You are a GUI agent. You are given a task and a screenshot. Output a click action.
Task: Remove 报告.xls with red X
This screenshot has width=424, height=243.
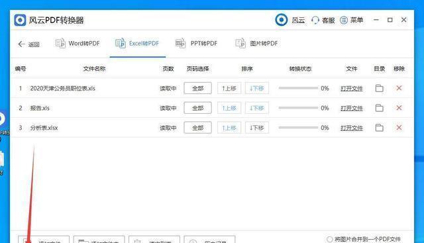point(399,108)
